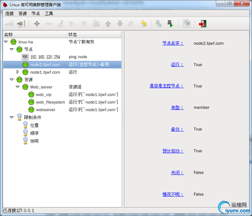Click the green status circle of web_vip

click(31, 94)
